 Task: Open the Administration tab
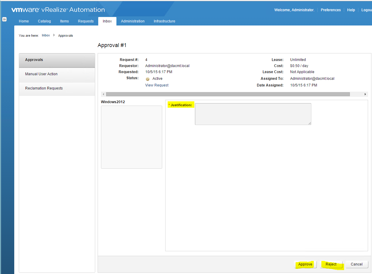coord(133,21)
